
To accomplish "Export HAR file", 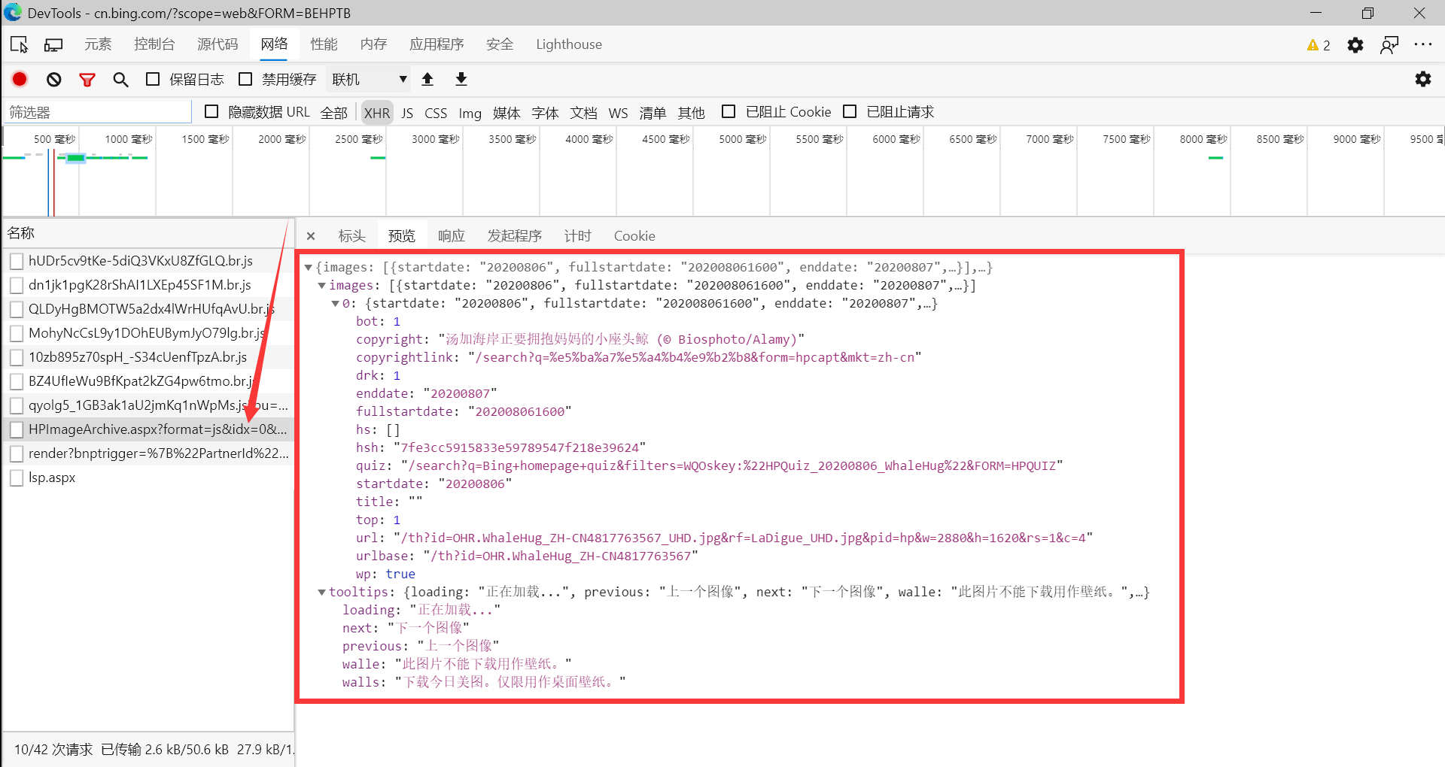I will (461, 79).
